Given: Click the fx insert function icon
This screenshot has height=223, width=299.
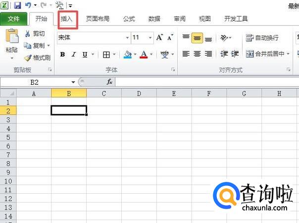Looking at the screenshot, I should (109, 82).
